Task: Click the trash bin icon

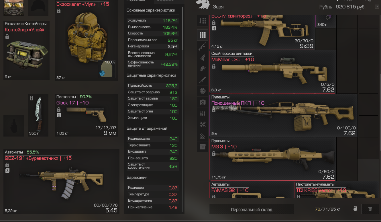Action: coord(370,209)
